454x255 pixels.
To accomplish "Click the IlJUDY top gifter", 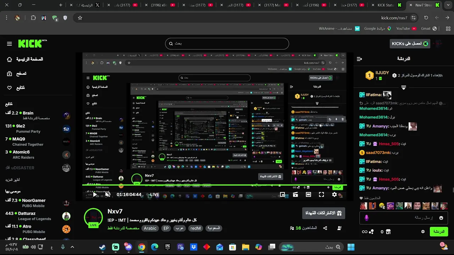I will (382, 73).
